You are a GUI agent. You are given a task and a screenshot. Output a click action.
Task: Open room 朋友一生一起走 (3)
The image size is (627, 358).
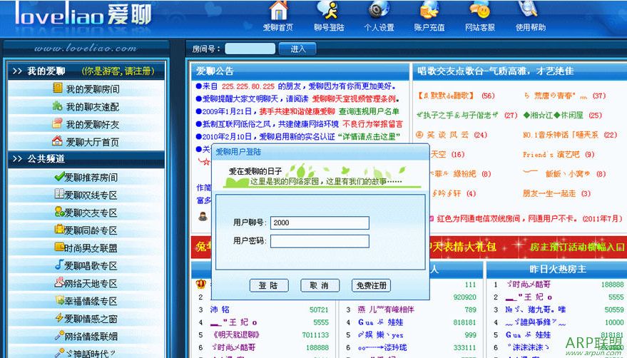click(x=556, y=193)
